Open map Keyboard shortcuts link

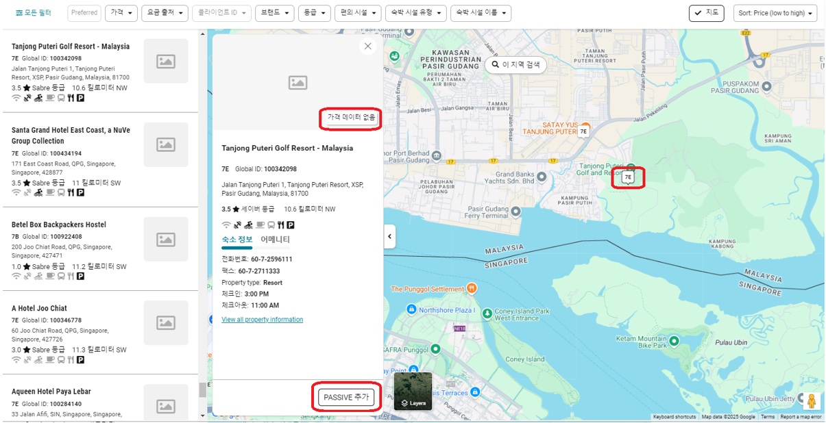675,417
